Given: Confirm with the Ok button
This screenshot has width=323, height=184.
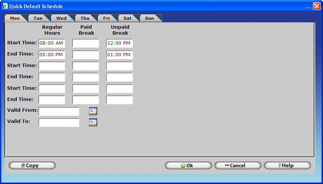Looking at the screenshot, I should [x=188, y=166].
